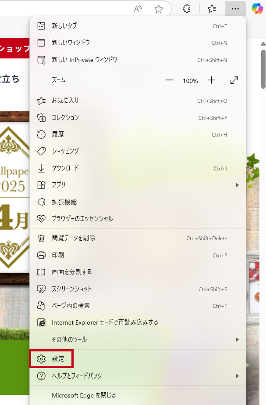
Task: Click the 新しいウィンドウ window icon
Action: click(x=41, y=43)
